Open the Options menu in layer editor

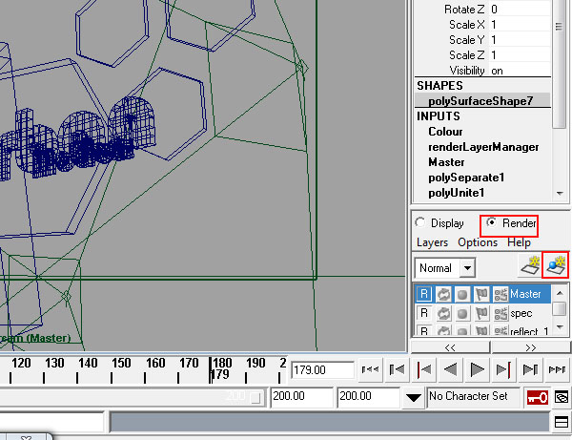pyautogui.click(x=478, y=242)
